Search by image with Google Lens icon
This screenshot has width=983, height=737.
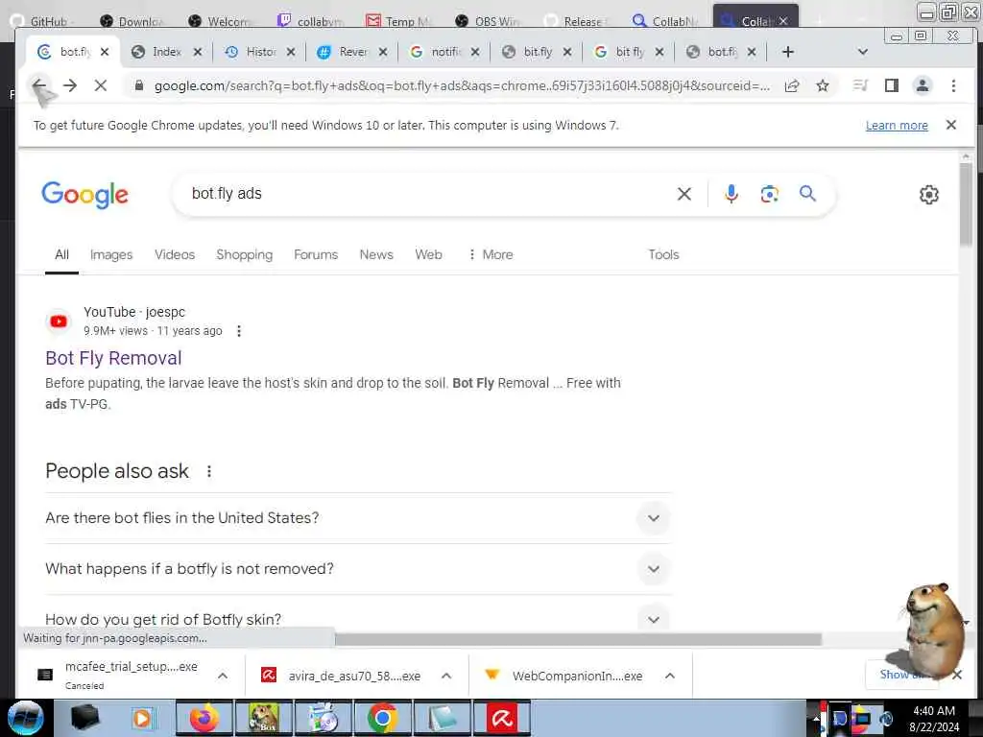tap(769, 194)
